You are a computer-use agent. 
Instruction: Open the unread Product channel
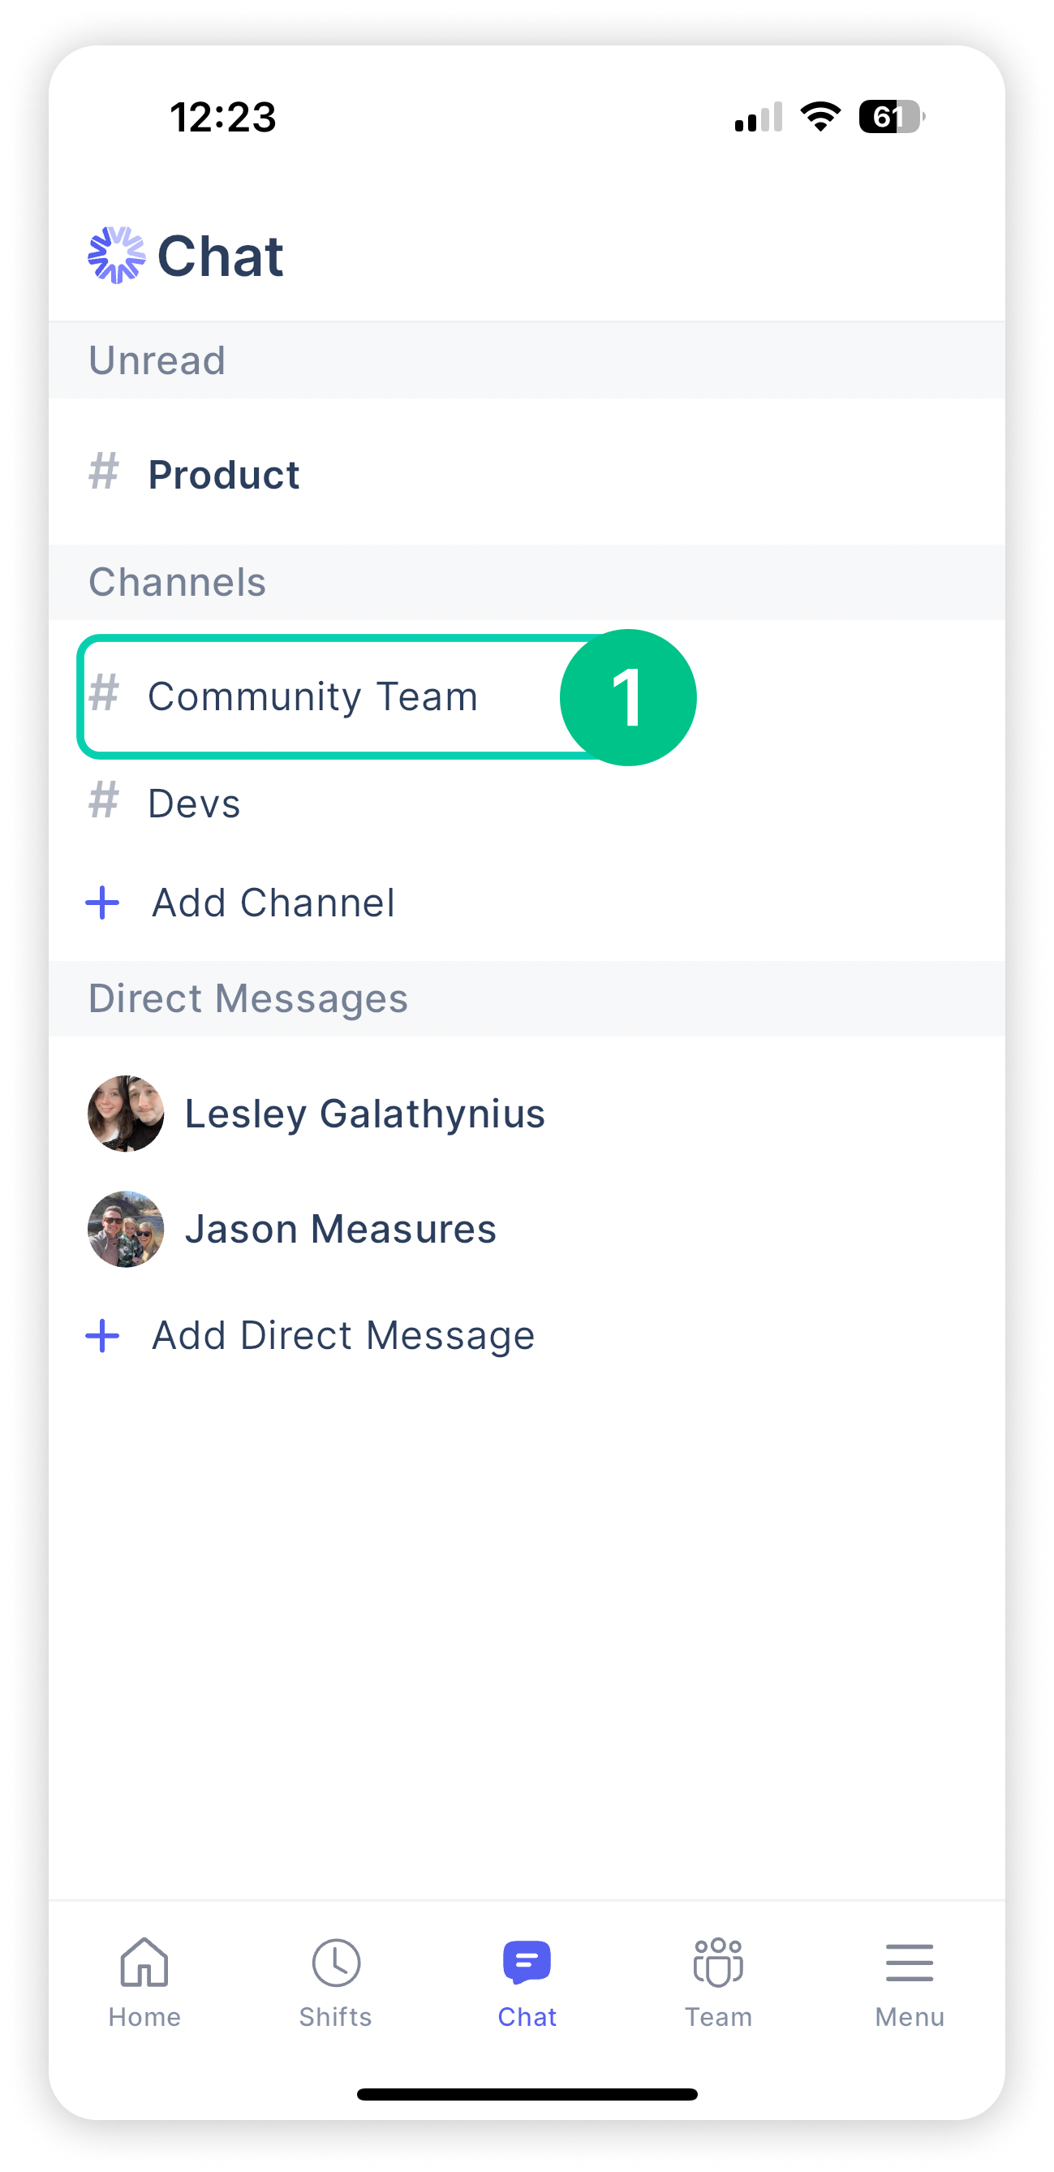coord(527,472)
